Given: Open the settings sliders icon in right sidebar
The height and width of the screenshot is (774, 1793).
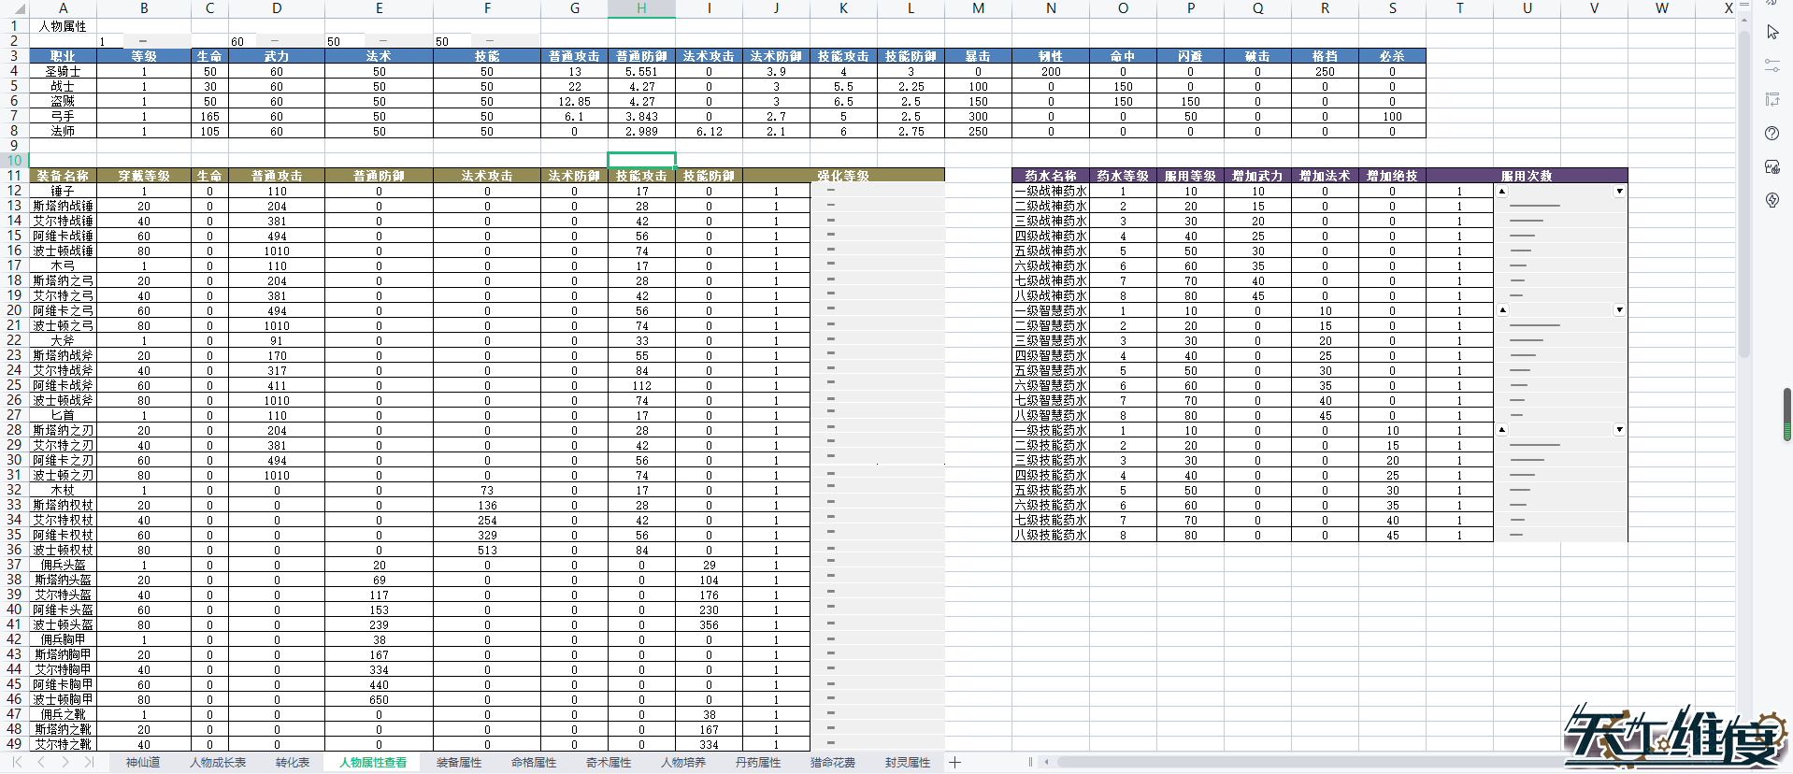Looking at the screenshot, I should pyautogui.click(x=1772, y=65).
